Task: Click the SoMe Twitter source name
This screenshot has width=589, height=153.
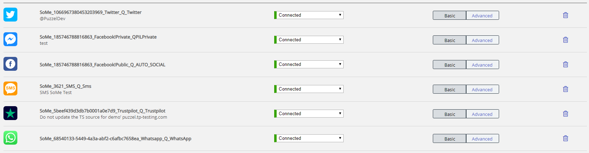Action: click(90, 12)
